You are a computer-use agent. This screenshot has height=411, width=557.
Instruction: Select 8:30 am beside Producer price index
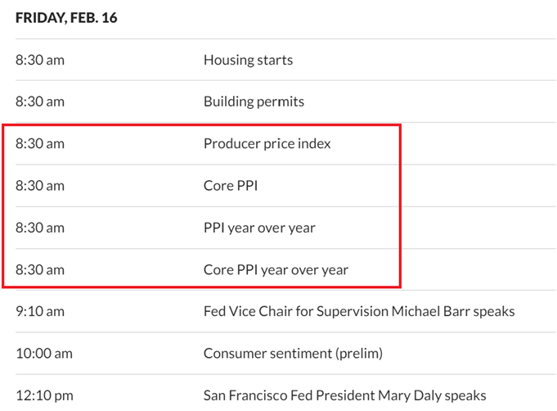(39, 143)
